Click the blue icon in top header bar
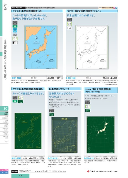This screenshot has height=178, width=128. [116, 8]
